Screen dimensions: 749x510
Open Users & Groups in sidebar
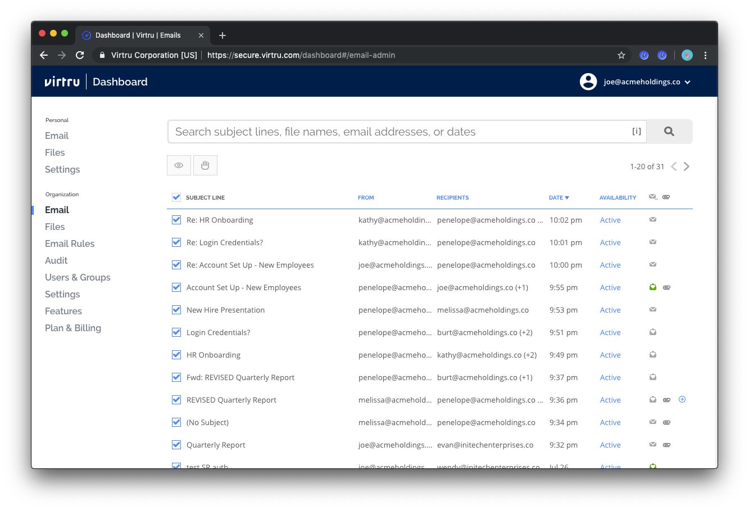tap(78, 277)
